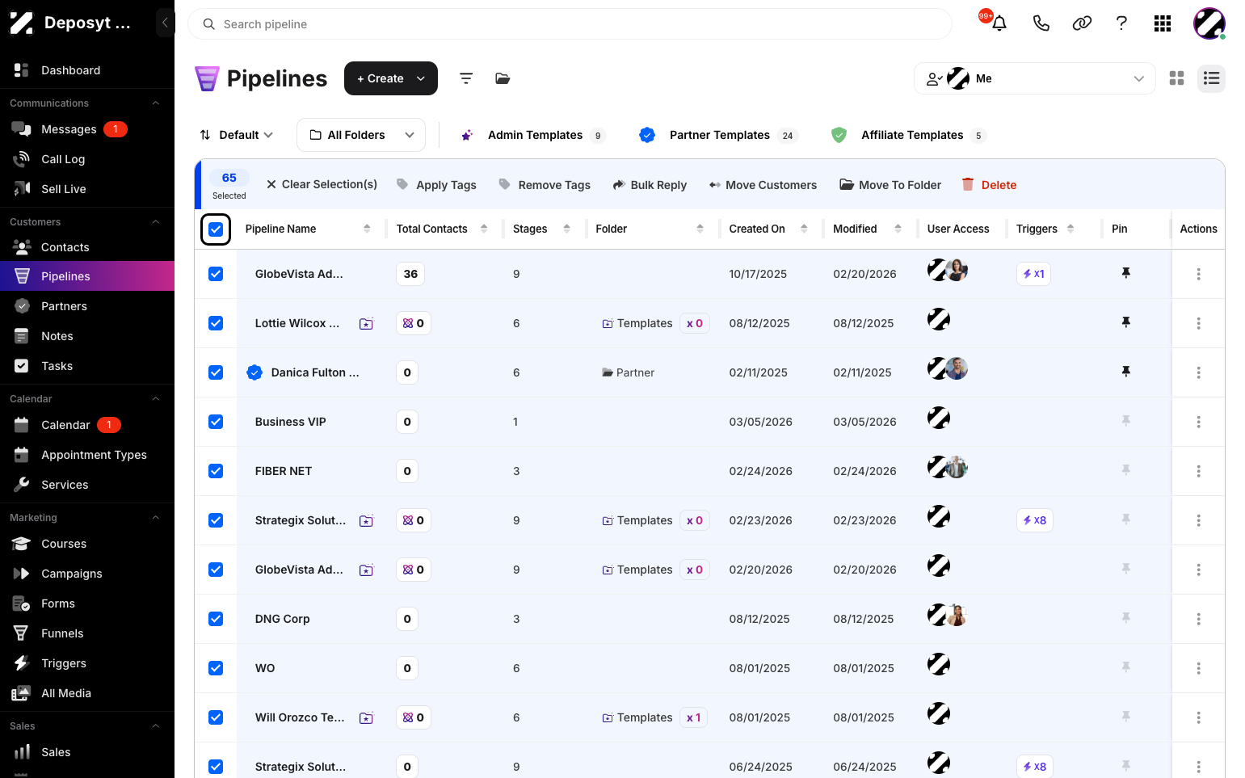This screenshot has height=778, width=1245.
Task: Open the profile avatar menu
Action: (x=1209, y=23)
